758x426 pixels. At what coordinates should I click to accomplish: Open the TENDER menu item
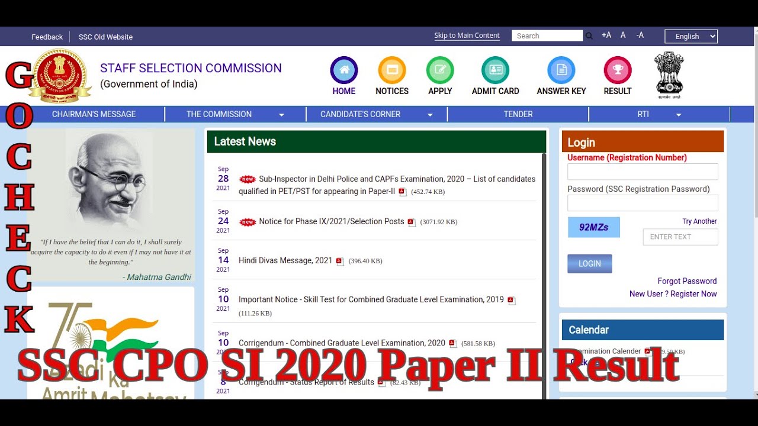[x=518, y=114]
